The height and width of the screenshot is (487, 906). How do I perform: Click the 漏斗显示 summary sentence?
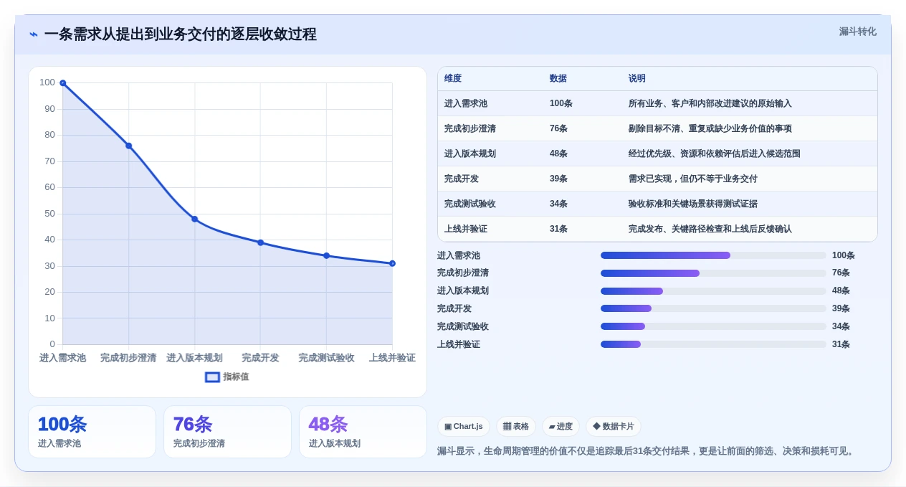coord(647,451)
